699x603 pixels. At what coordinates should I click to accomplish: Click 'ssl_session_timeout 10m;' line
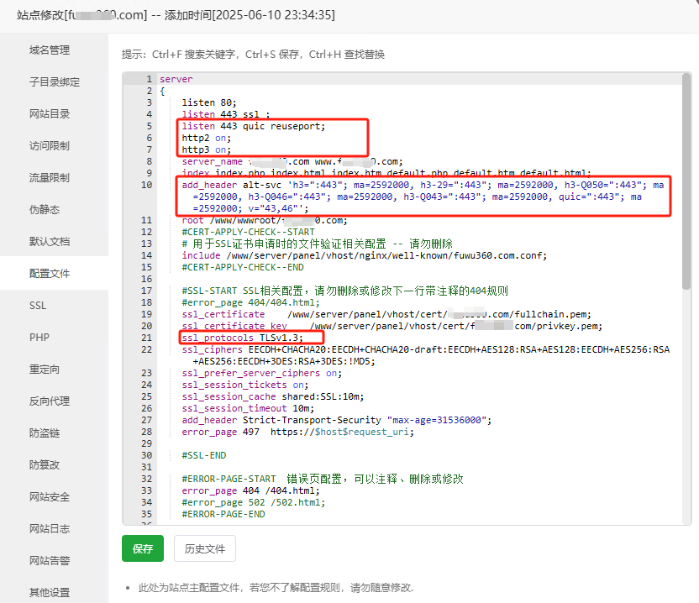coord(248,408)
